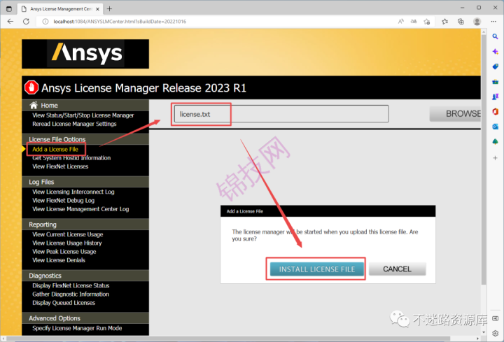504x342 pixels.
Task: Open site information icon in address bar
Action: pos(45,22)
